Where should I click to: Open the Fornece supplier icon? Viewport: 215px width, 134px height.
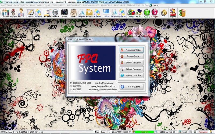(21, 13)
